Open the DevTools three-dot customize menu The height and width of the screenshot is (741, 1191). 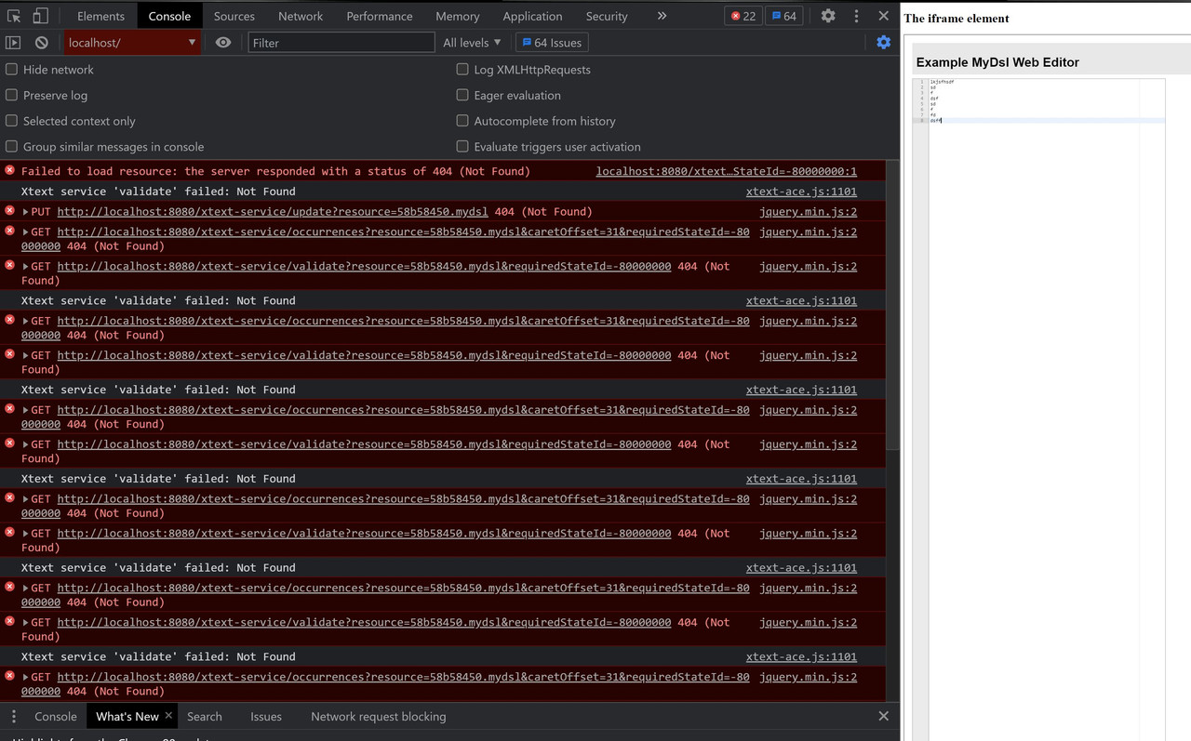(x=856, y=16)
